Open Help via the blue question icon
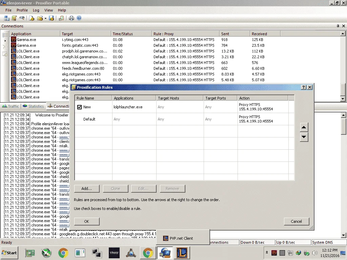The height and width of the screenshot is (260, 347). point(79,18)
